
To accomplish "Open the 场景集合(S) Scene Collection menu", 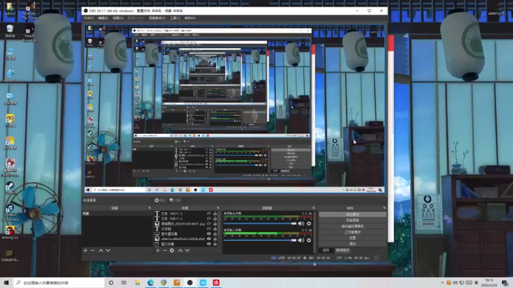I will tap(157, 18).
